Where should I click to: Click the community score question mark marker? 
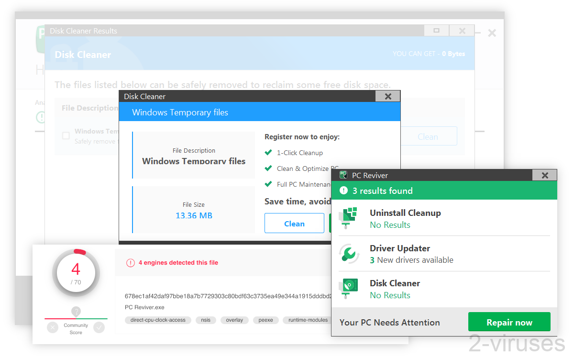tap(76, 311)
